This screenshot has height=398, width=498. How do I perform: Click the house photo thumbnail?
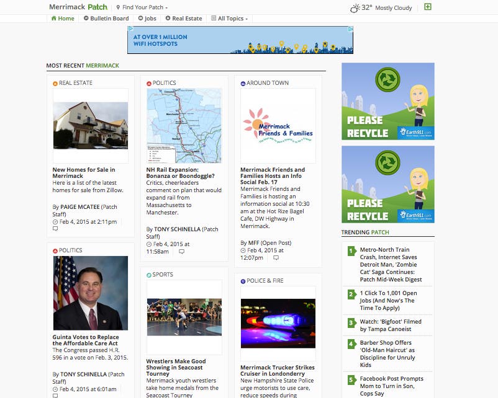[91, 126]
